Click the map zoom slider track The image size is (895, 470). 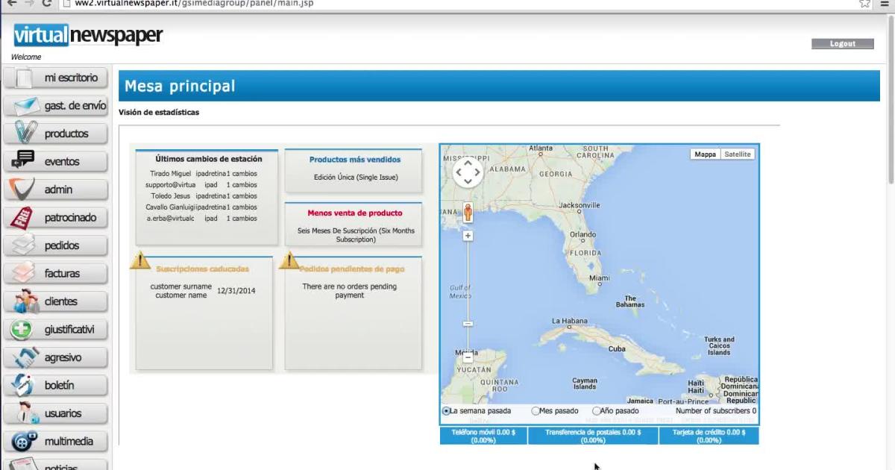click(468, 283)
